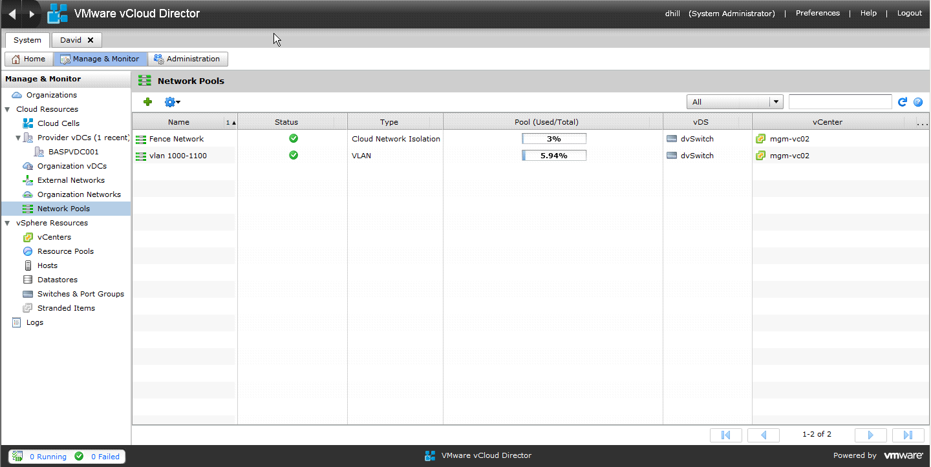The width and height of the screenshot is (931, 467).
Task: Click the green status check for vlan 1000-1100
Action: coord(294,155)
